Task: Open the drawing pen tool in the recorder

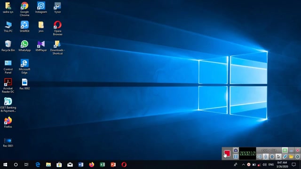Action: click(x=285, y=156)
